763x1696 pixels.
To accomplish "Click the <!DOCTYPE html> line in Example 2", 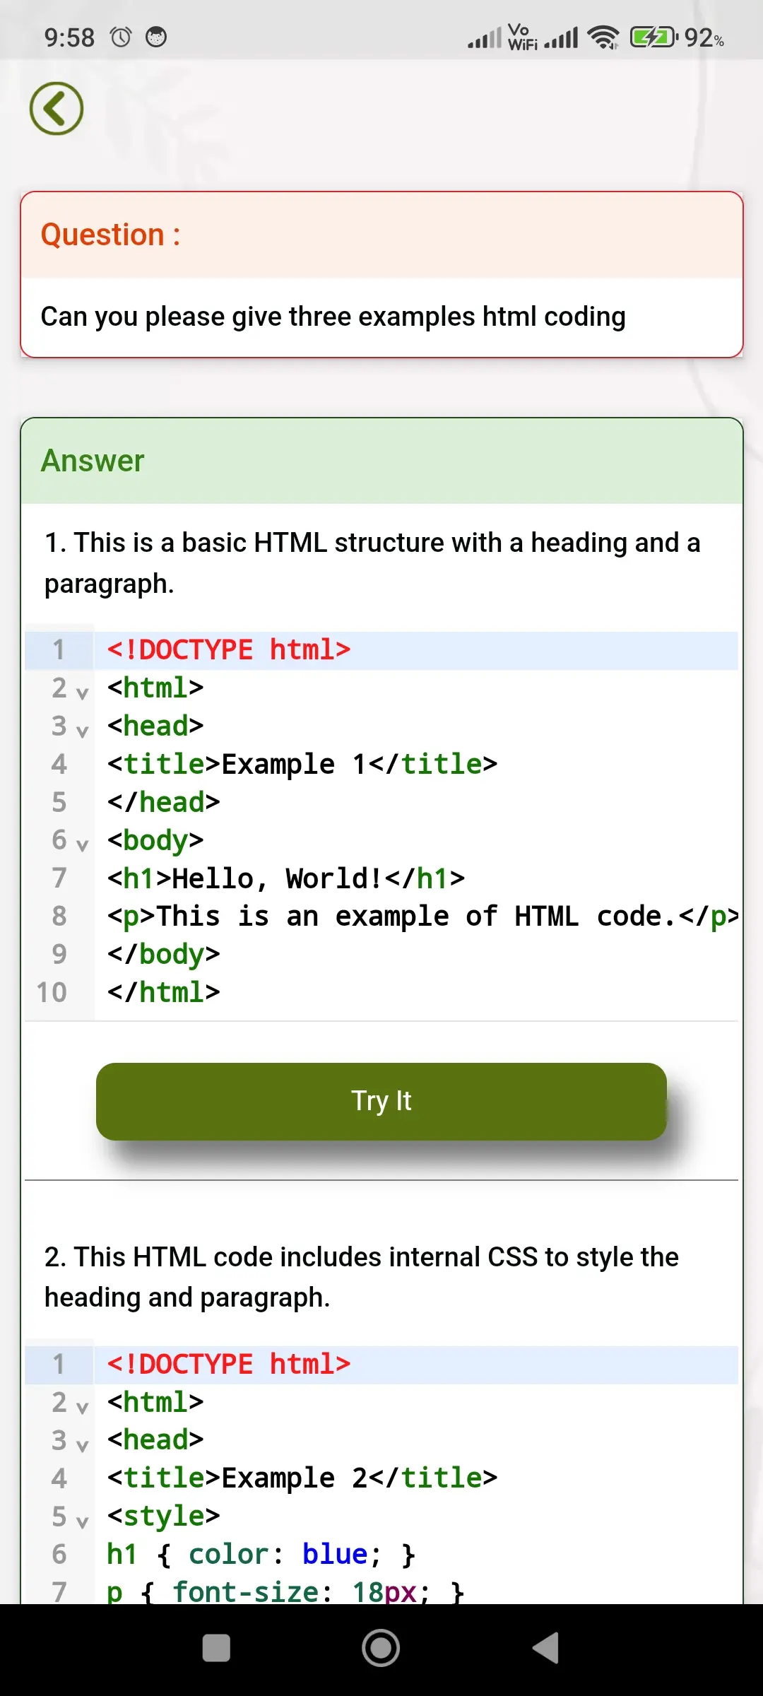I will [229, 1365].
